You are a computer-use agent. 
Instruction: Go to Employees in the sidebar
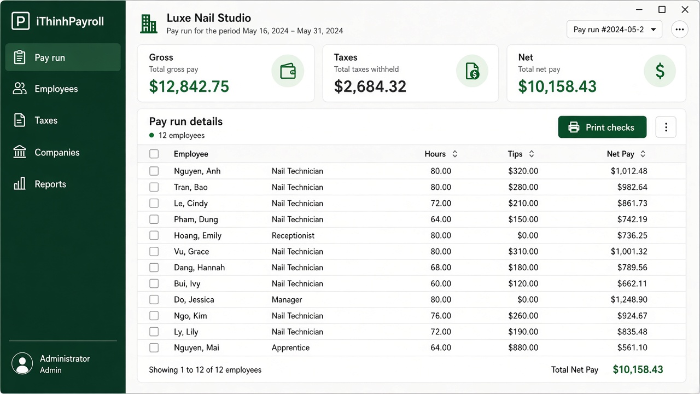[x=63, y=89]
